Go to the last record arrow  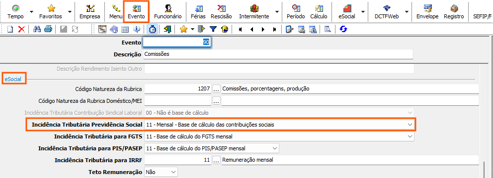pyautogui.click(x=274, y=29)
